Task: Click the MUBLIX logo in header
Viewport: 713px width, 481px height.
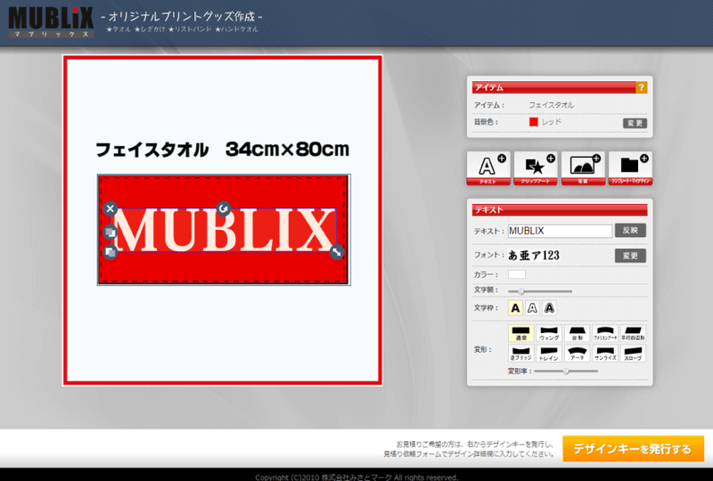Action: point(52,21)
